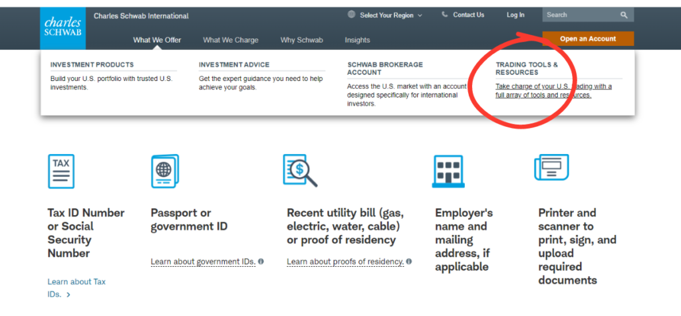Click Build your U.S. portfolio description

[111, 83]
